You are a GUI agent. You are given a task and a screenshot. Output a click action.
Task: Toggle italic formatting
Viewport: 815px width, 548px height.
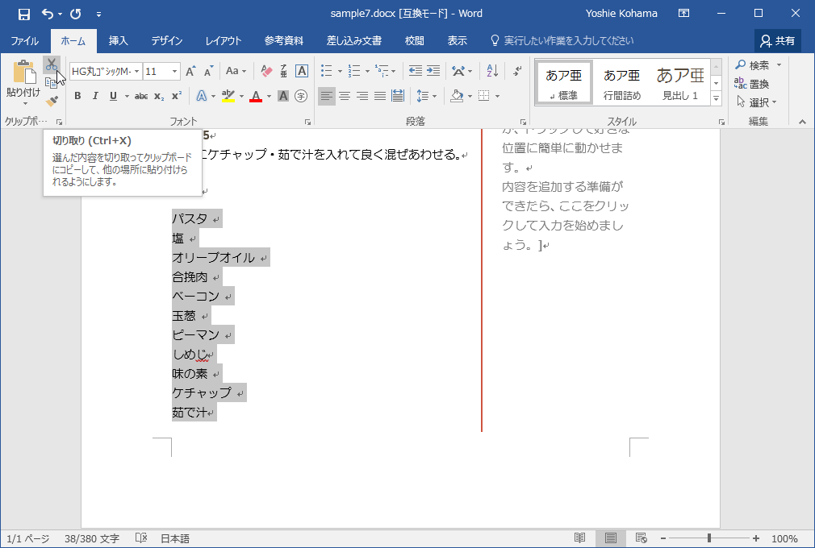coord(95,96)
